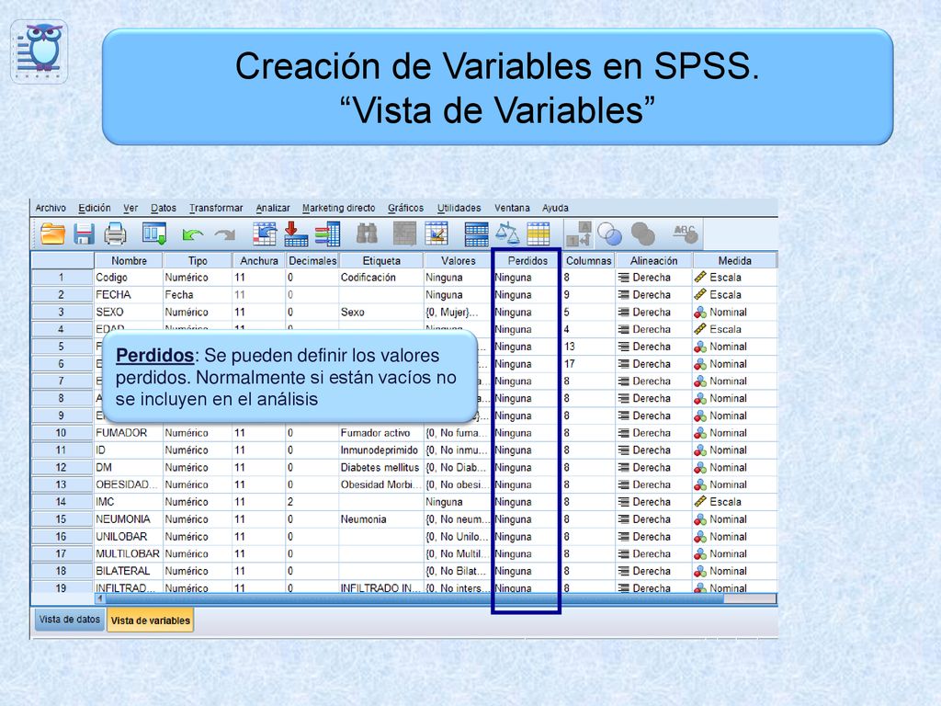Image resolution: width=941 pixels, height=706 pixels.
Task: Click the owl logo in the slide corner
Action: coord(39,51)
